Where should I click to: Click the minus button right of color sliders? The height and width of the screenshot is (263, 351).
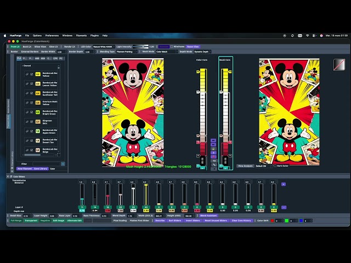284,207
